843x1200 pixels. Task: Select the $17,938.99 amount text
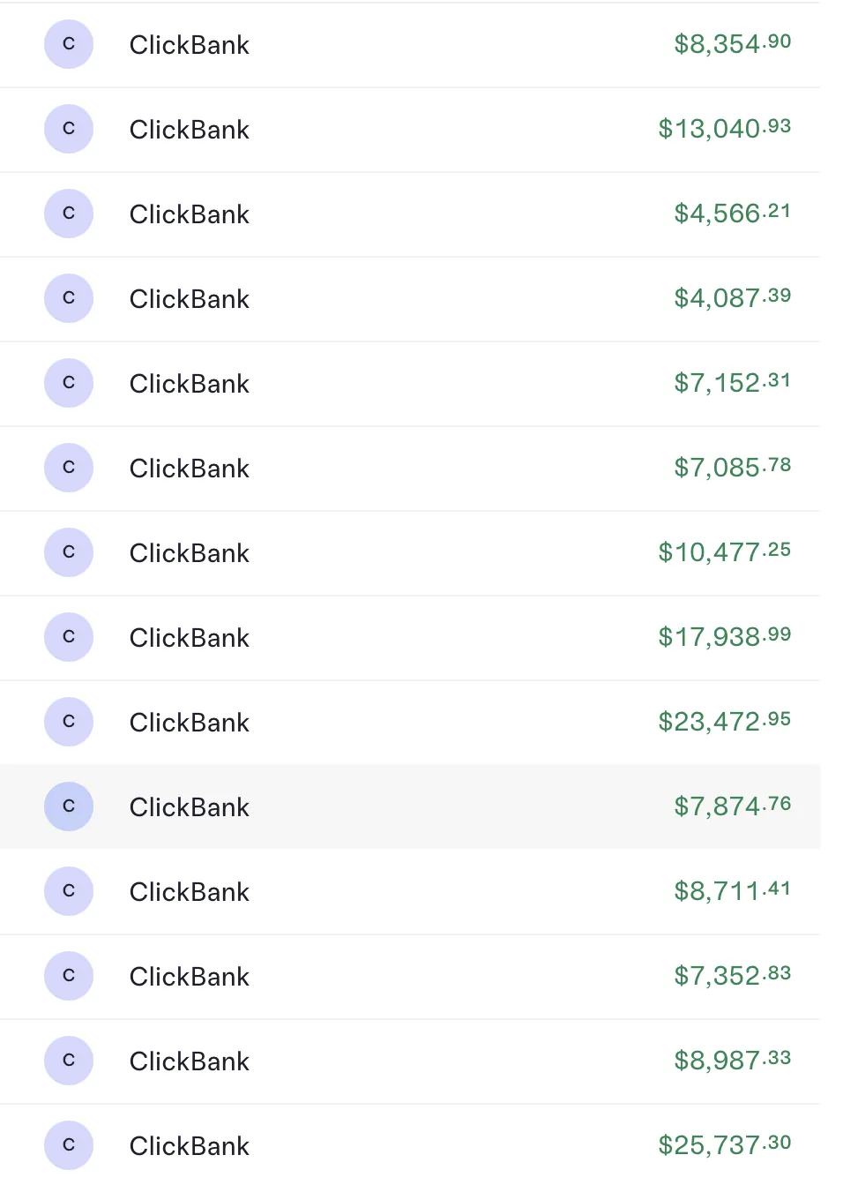click(x=724, y=637)
